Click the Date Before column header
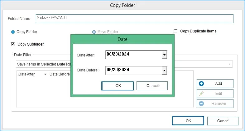The width and height of the screenshot is (245, 131). point(60,74)
